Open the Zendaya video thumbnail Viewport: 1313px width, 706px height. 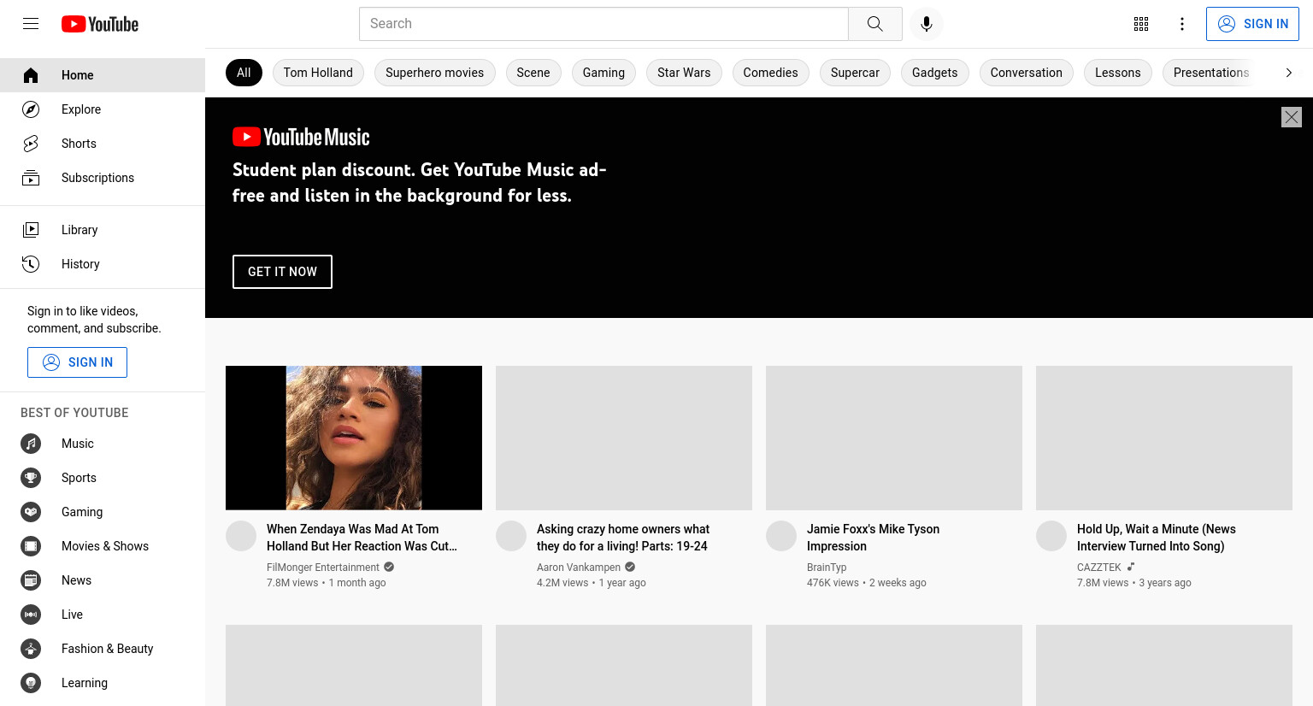tap(354, 438)
